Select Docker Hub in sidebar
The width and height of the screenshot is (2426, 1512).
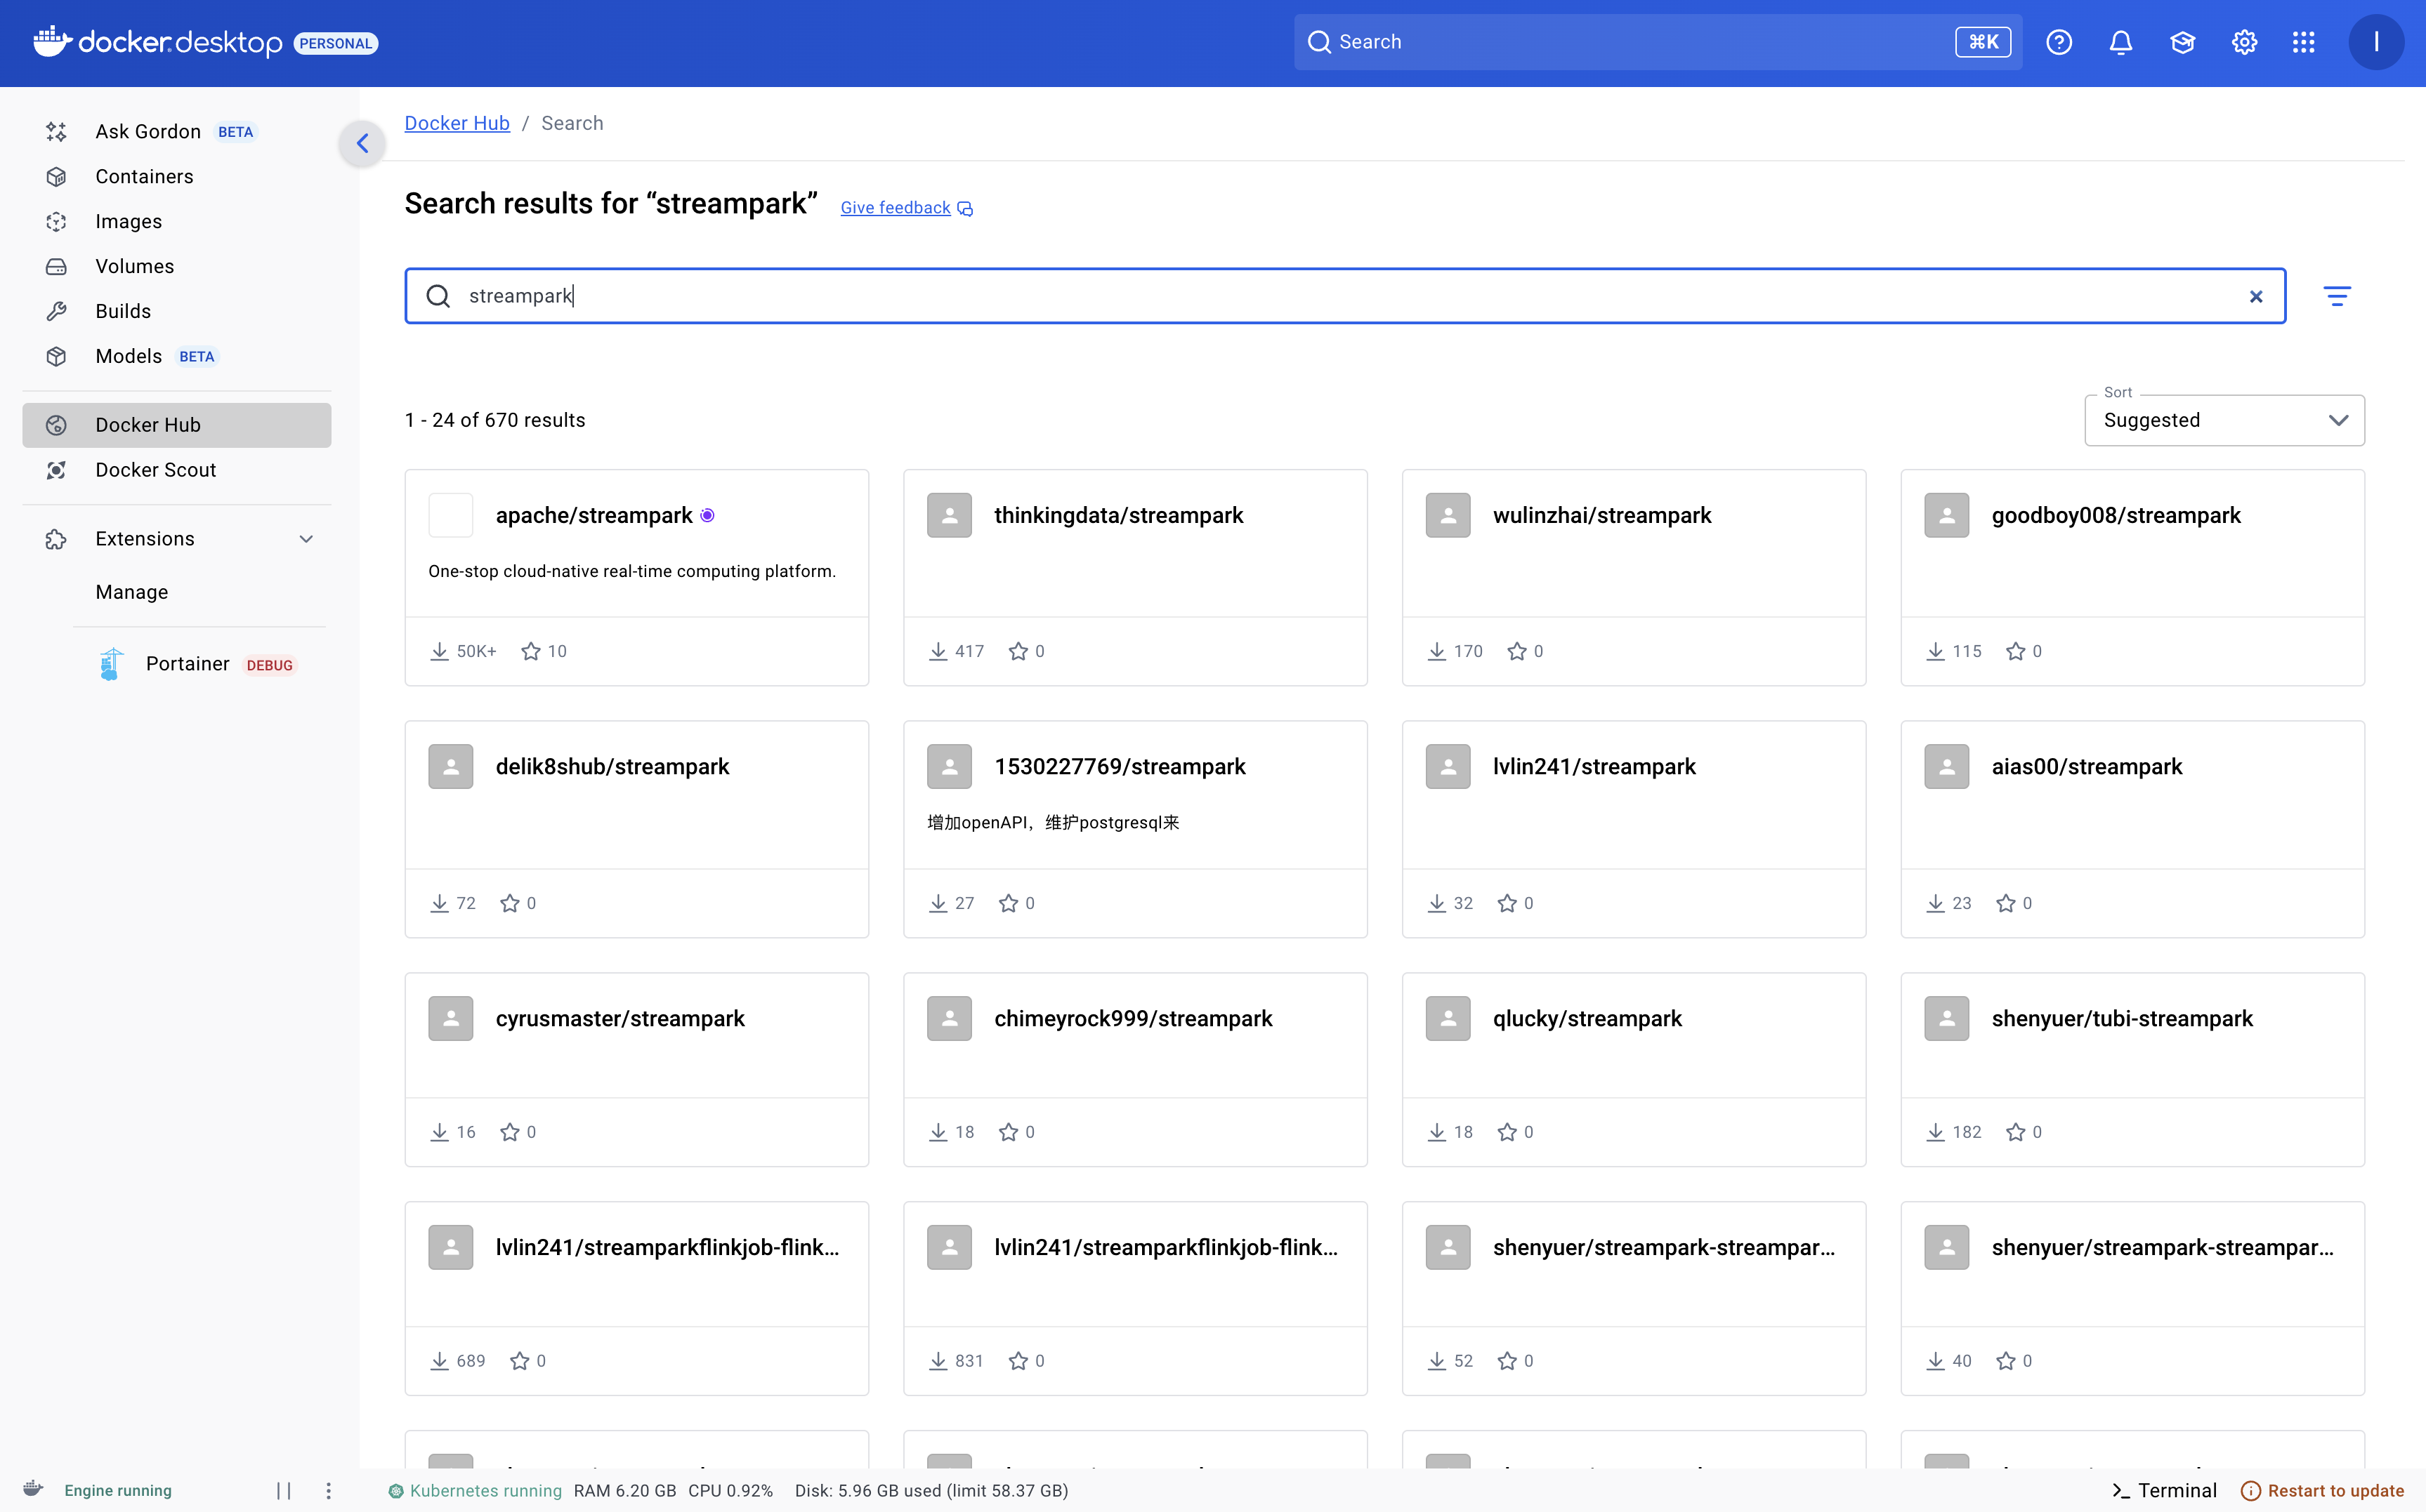pyautogui.click(x=177, y=425)
